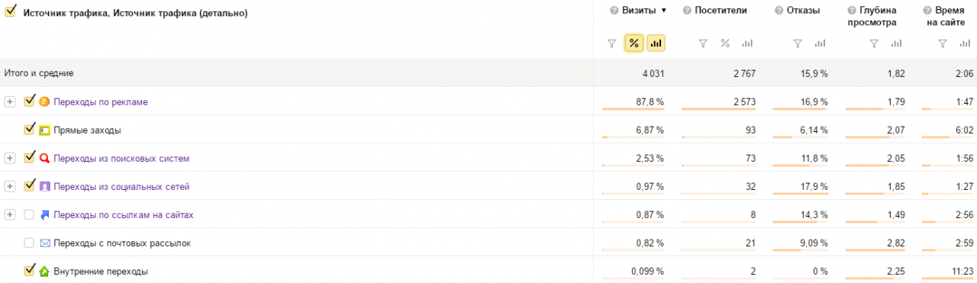Open the filter for the Визиты column

(x=611, y=43)
